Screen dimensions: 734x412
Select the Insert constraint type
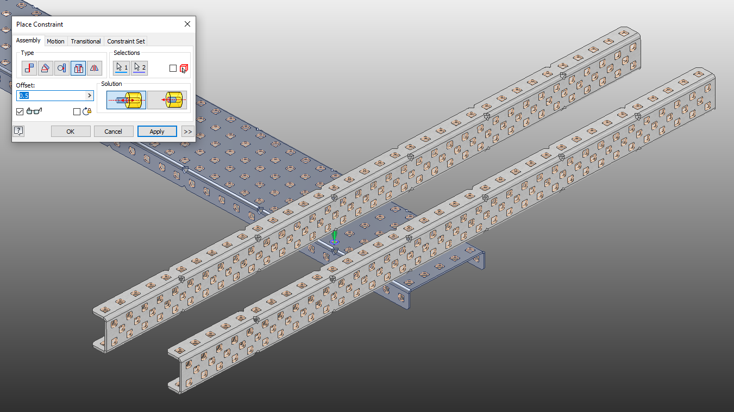(x=78, y=68)
